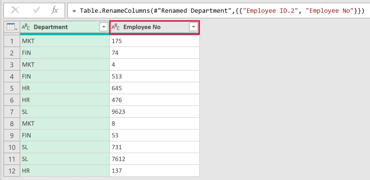Select the Employee No column header
This screenshot has width=370, height=180.
click(x=155, y=27)
